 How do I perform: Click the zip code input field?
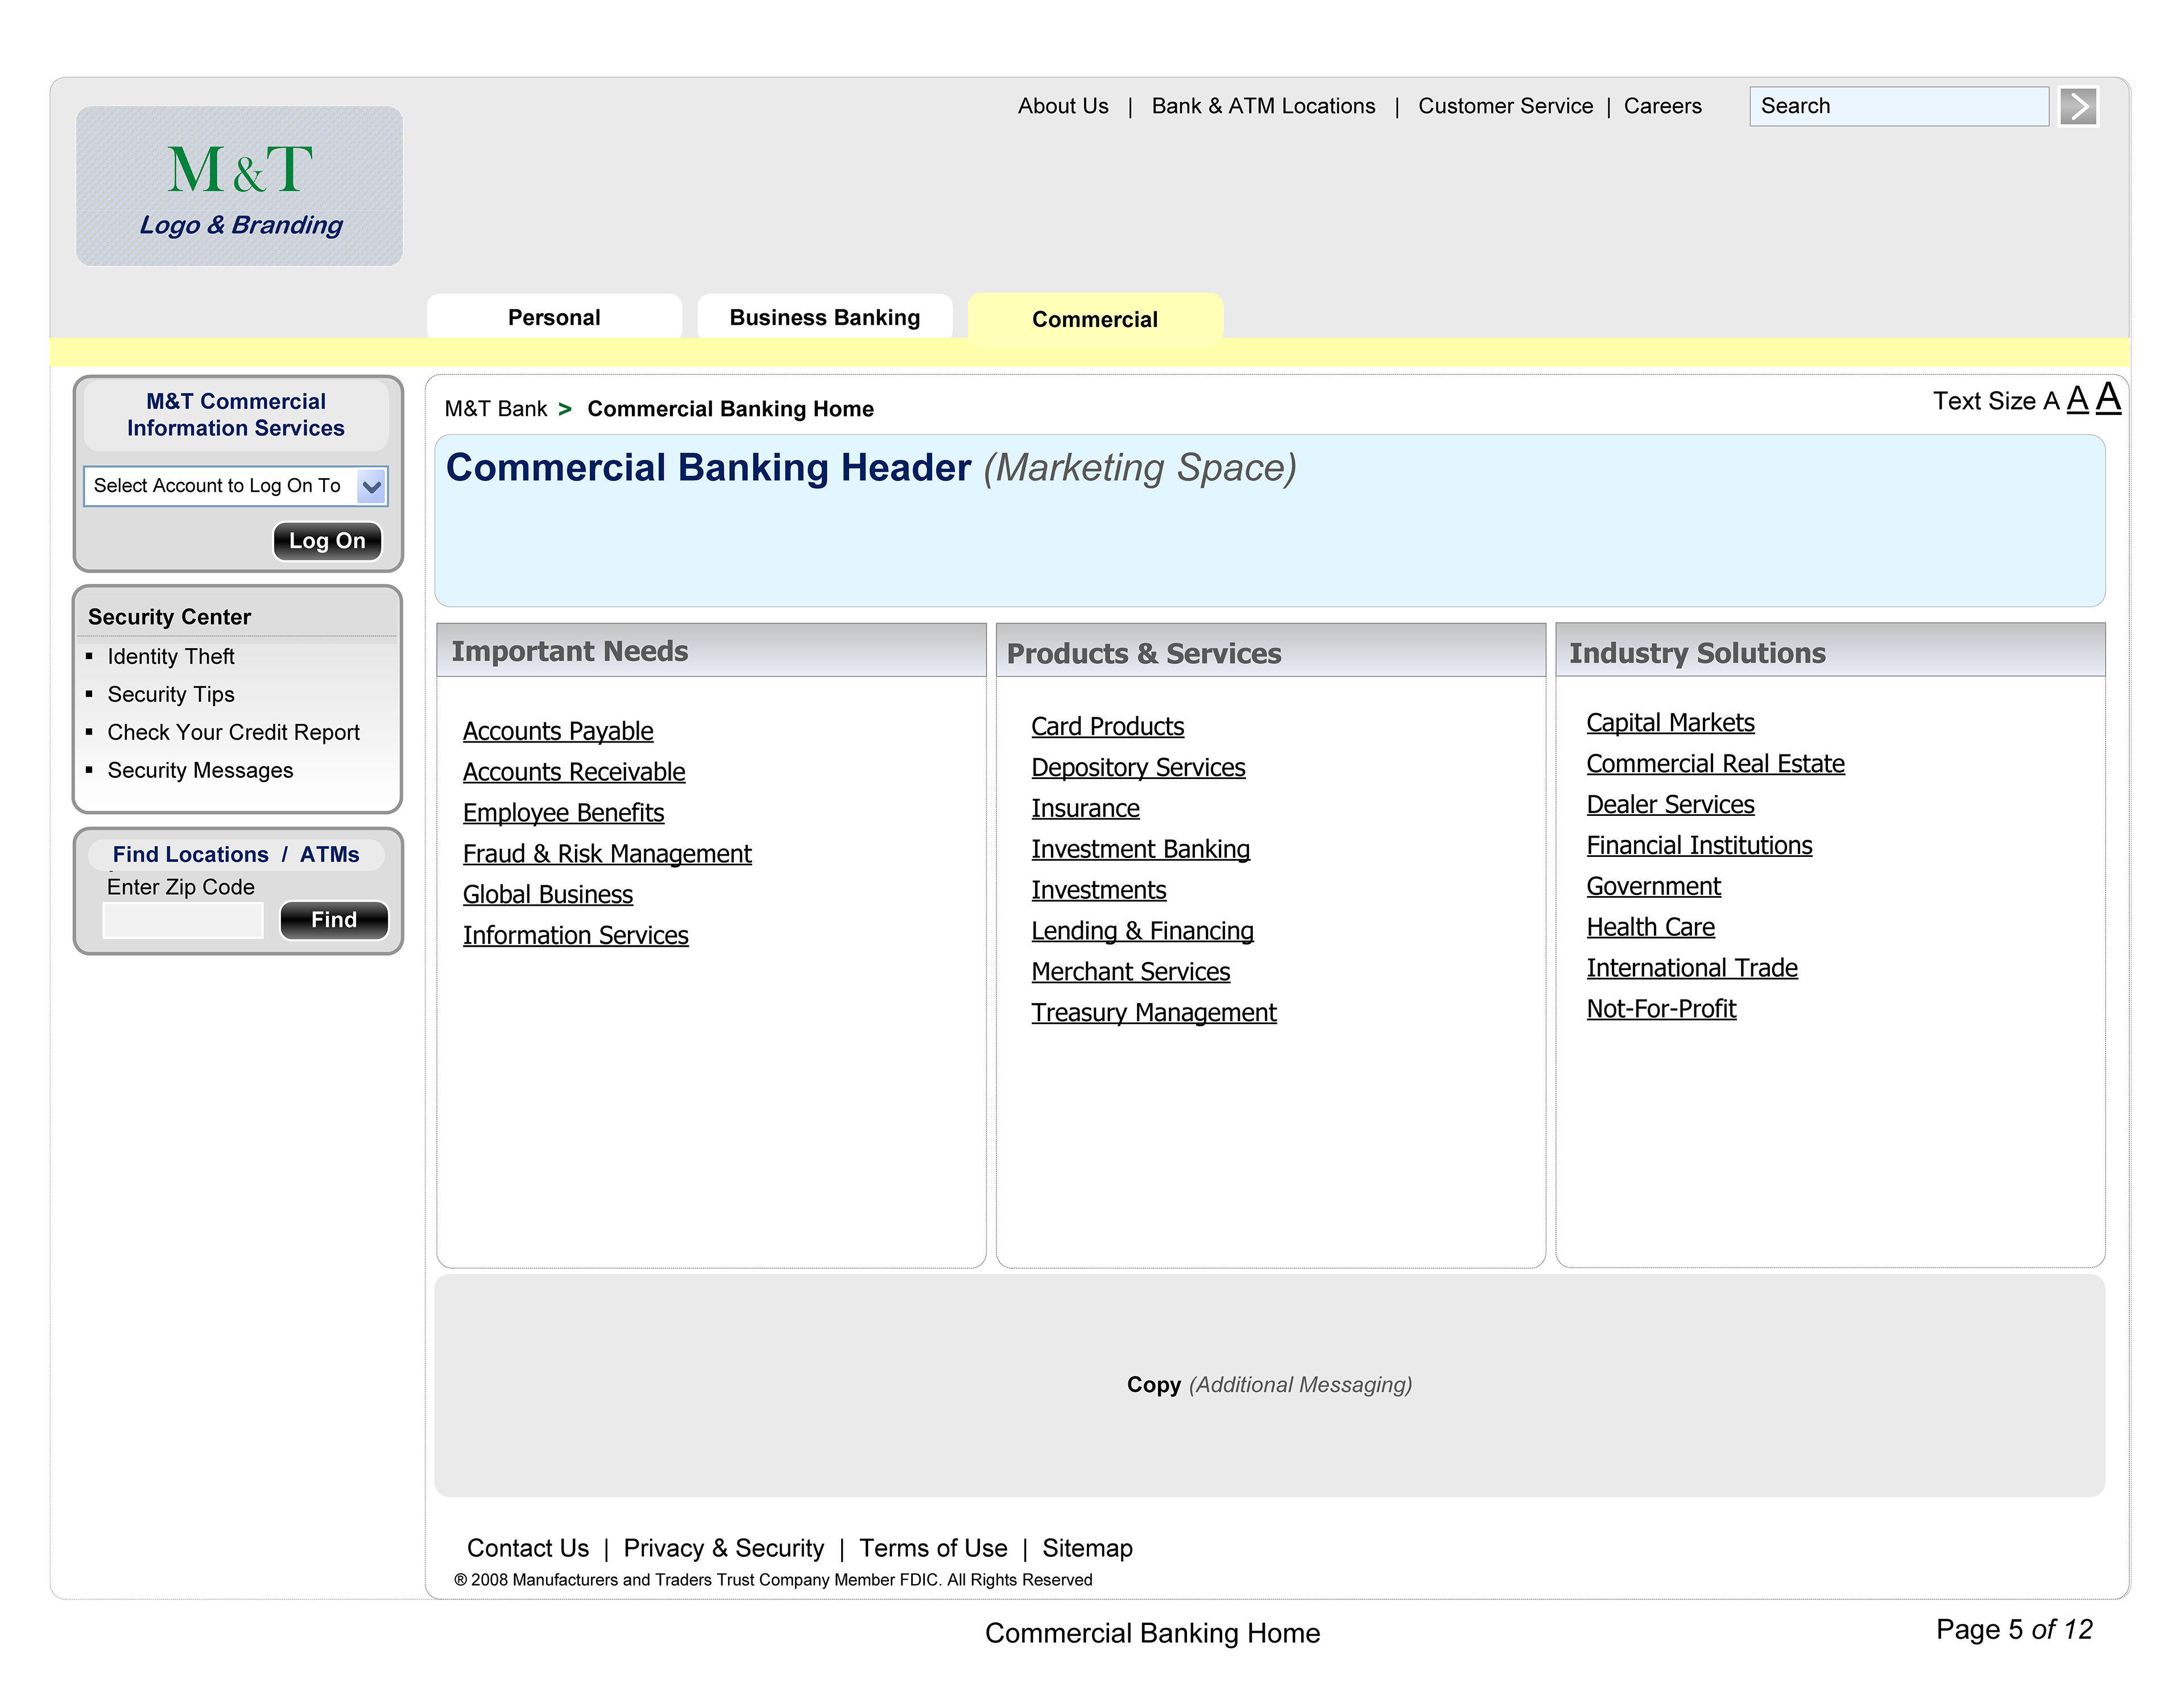pyautogui.click(x=183, y=920)
